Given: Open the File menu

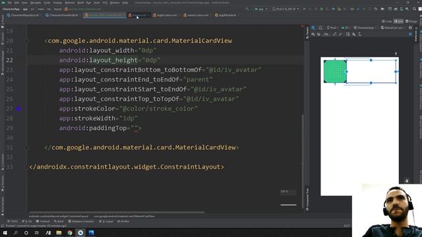Looking at the screenshot, I should coord(10,3).
